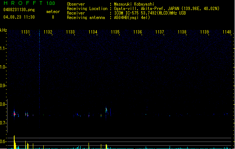Click the 'Receiver' field label
This screenshot has height=149, width=235.
[76, 13]
